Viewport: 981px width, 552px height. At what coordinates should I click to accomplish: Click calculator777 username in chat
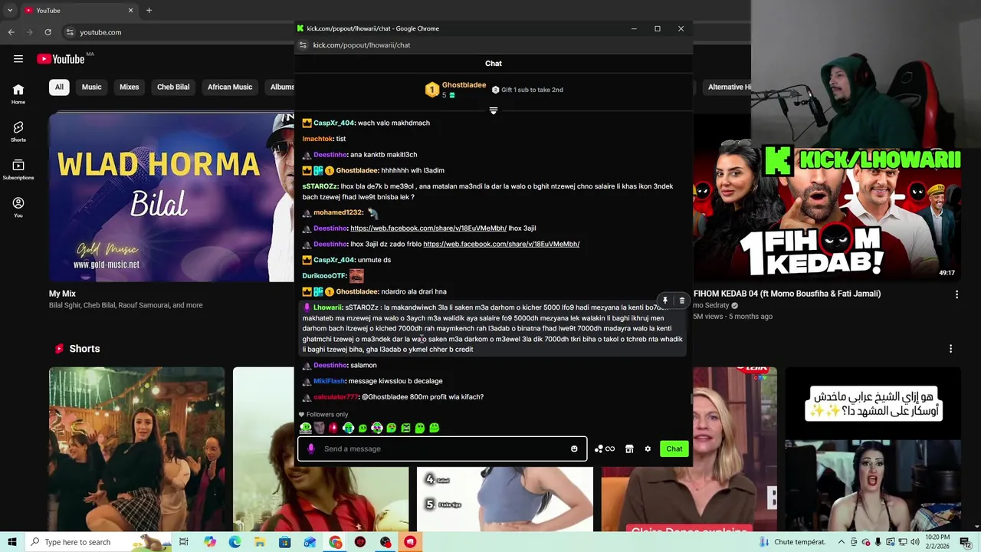[336, 397]
